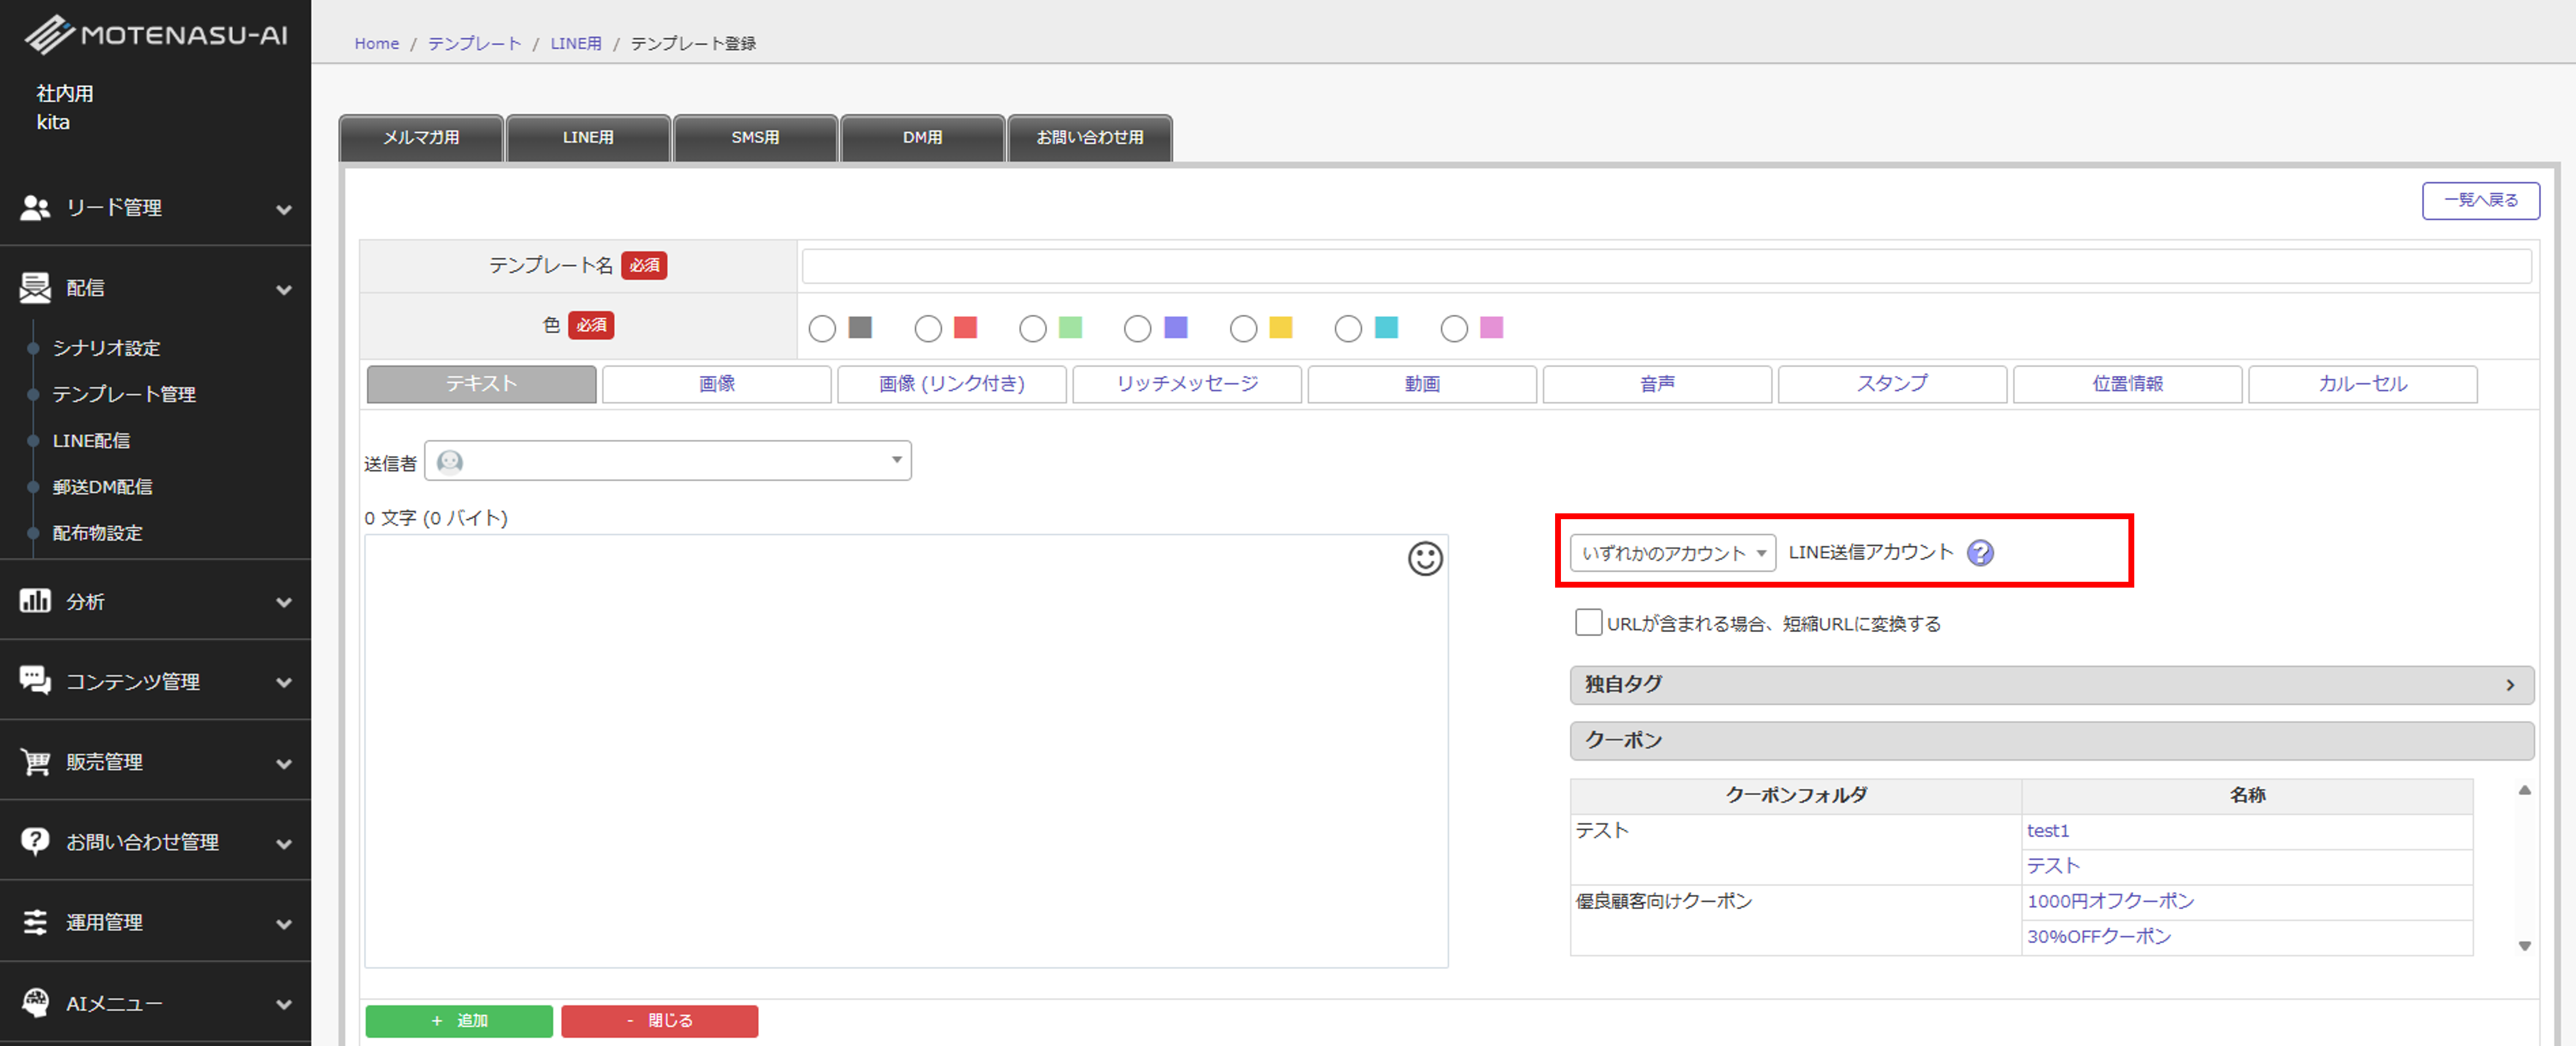The width and height of the screenshot is (2576, 1046).
Task: Open the いずれかのアカウント account dropdown
Action: (x=1672, y=553)
